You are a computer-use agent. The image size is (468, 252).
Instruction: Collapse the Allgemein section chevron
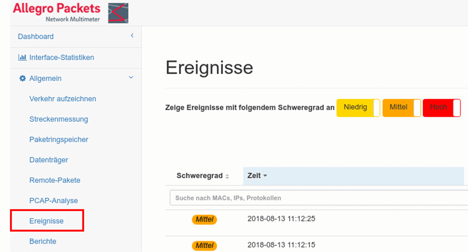pyautogui.click(x=131, y=77)
